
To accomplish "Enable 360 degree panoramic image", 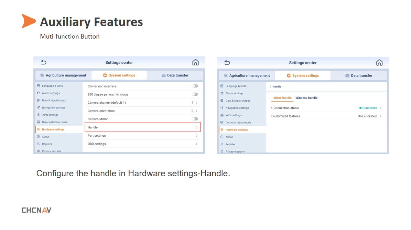I will (195, 94).
